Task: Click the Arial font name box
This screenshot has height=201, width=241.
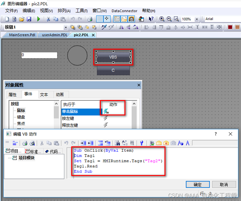Action: [x=223, y=19]
